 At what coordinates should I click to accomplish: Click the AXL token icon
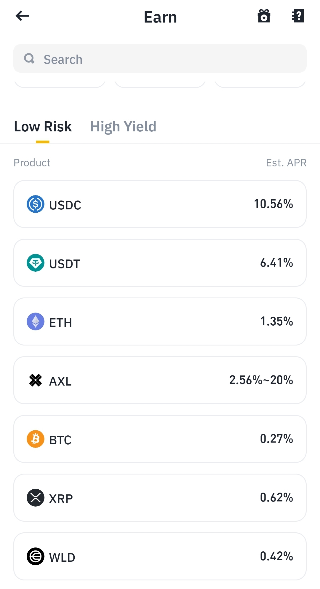[x=36, y=380]
